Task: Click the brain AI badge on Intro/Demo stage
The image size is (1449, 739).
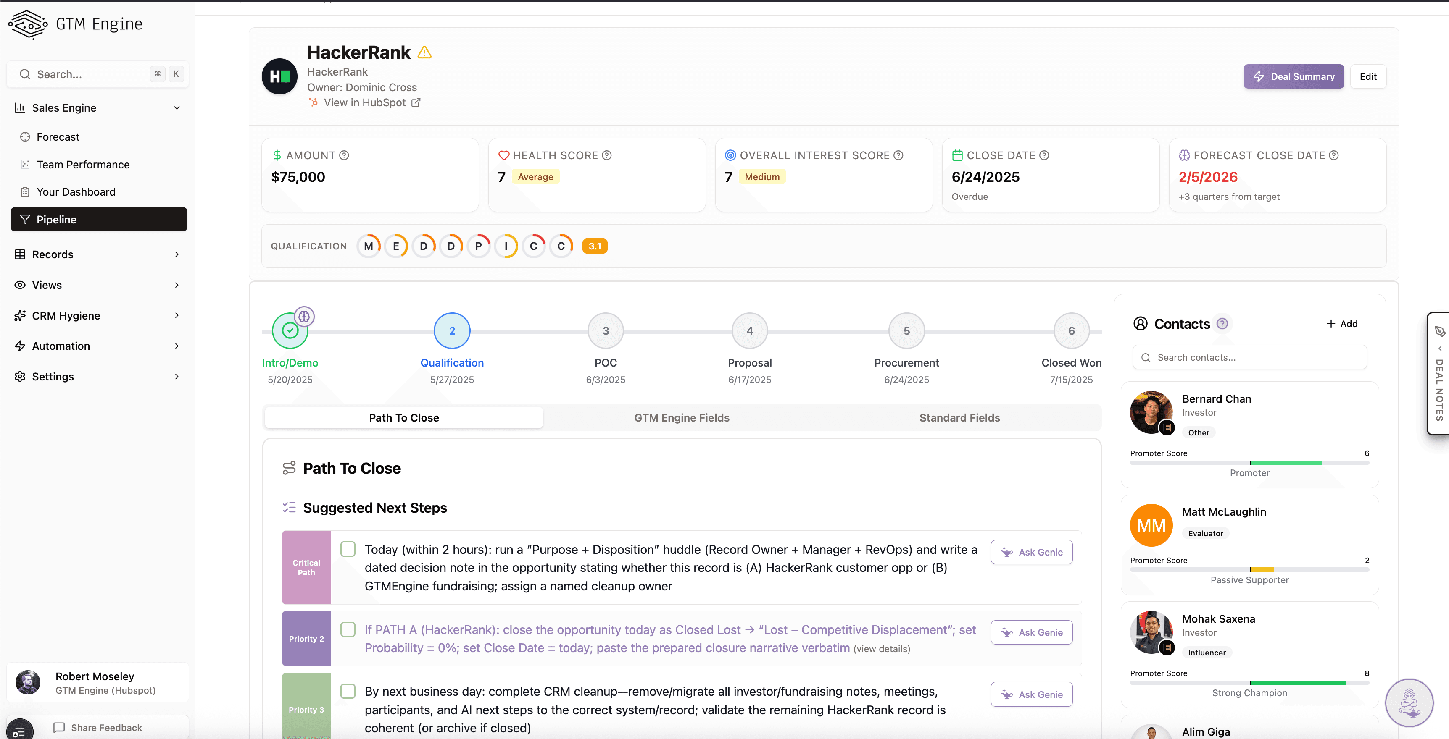Action: coord(304,317)
